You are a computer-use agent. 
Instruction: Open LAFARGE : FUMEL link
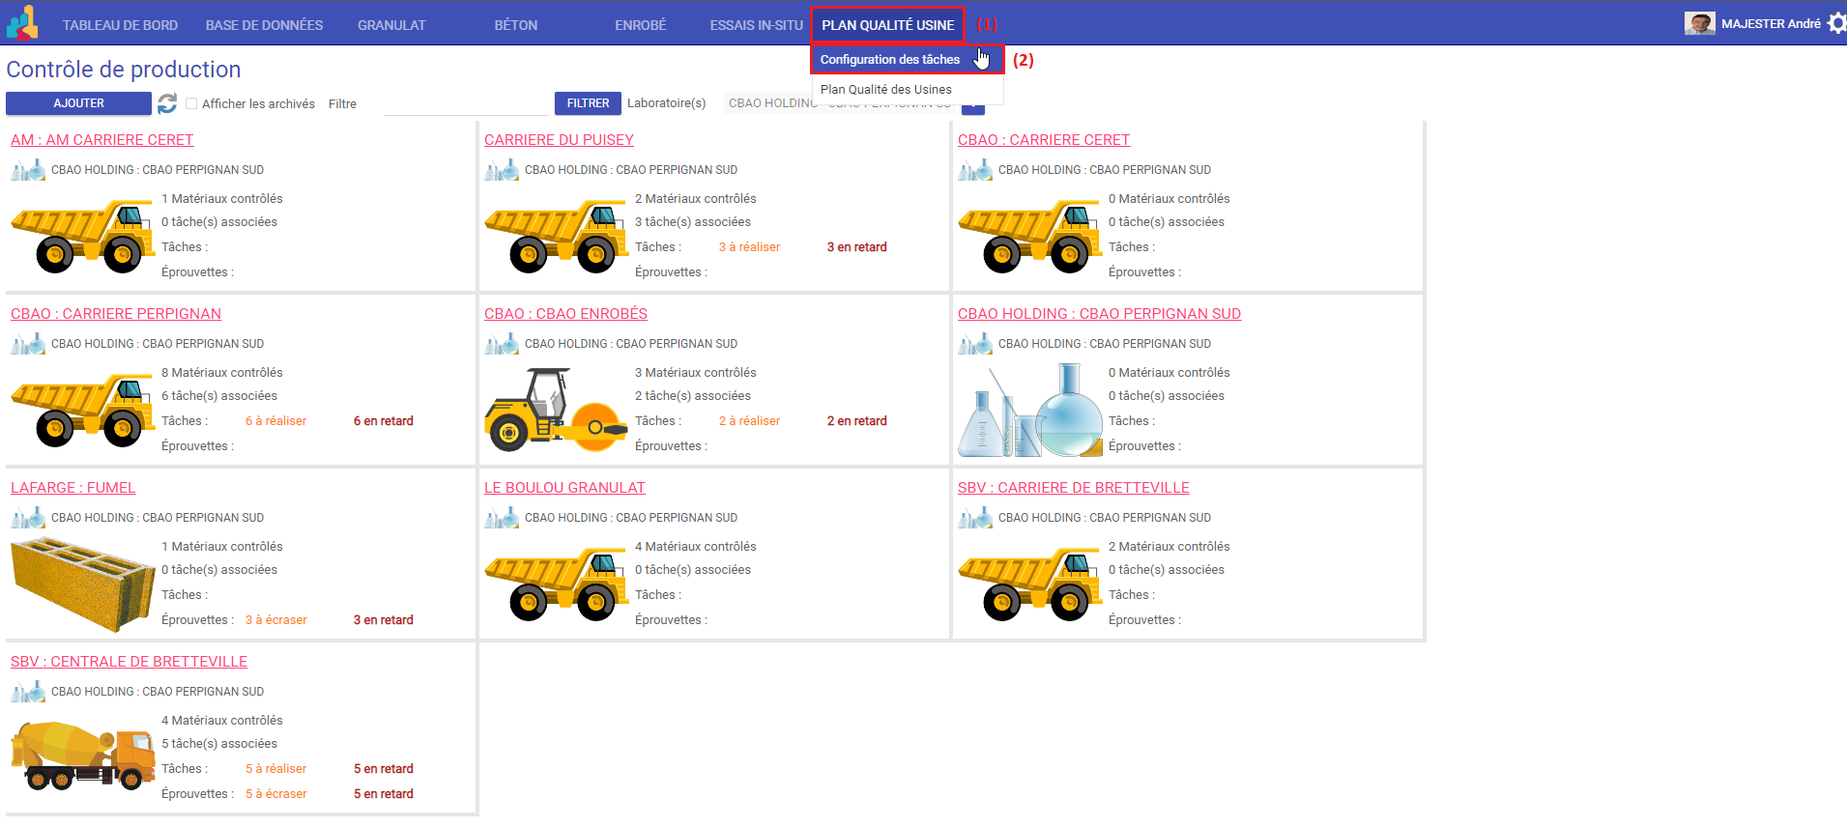(x=73, y=488)
